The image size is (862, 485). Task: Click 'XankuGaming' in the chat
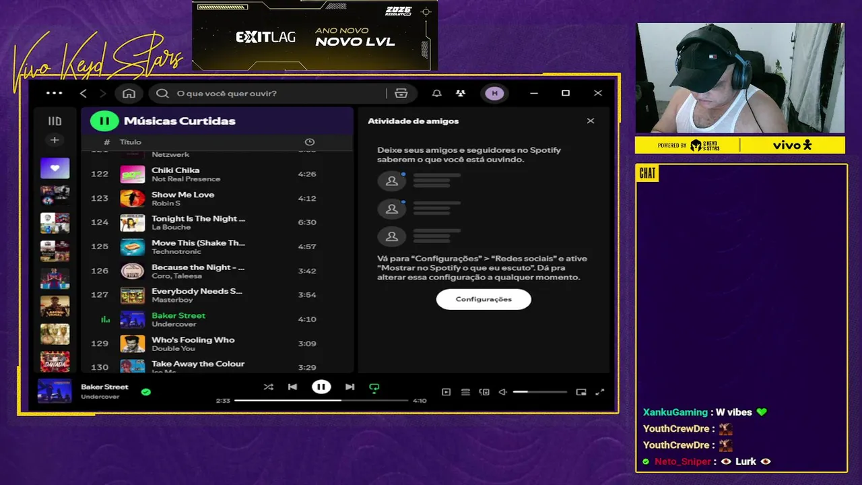(x=675, y=412)
